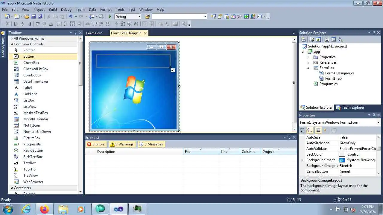Select the TextBox control in Toolbox

[43, 163]
